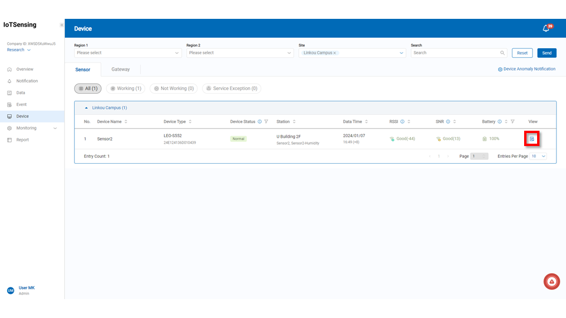Image resolution: width=566 pixels, height=318 pixels.
Task: Open the view details icon for Sensor2
Action: pyautogui.click(x=532, y=139)
